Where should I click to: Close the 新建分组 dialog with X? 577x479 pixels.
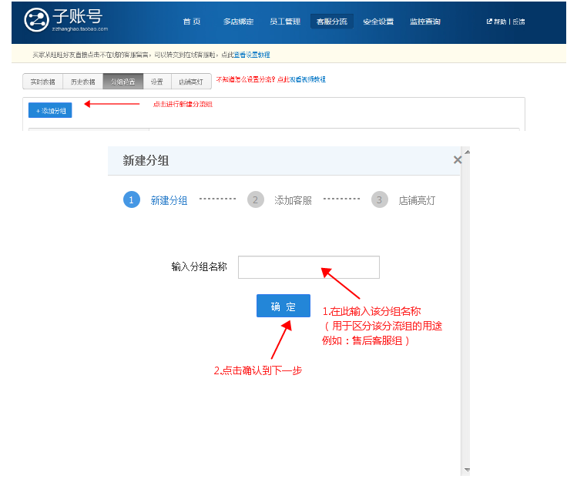tap(458, 159)
